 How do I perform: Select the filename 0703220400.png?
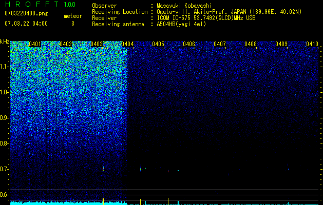point(26,13)
